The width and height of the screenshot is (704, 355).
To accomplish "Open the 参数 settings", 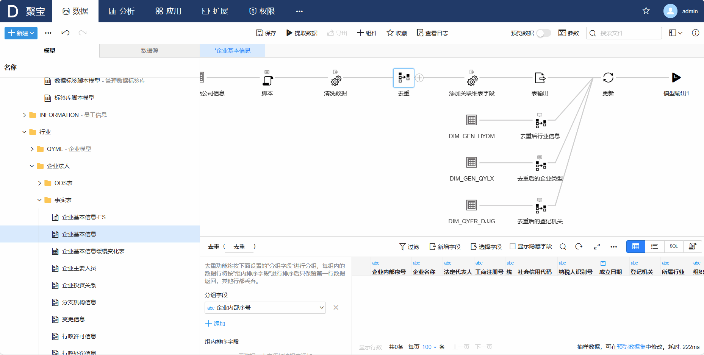I will pyautogui.click(x=569, y=33).
